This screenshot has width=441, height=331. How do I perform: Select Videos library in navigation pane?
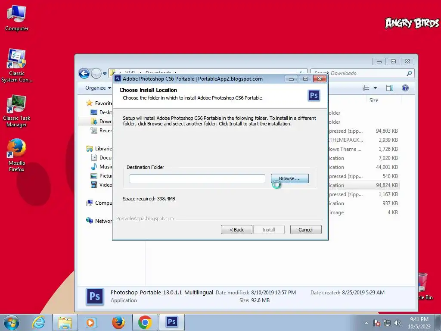101,184
